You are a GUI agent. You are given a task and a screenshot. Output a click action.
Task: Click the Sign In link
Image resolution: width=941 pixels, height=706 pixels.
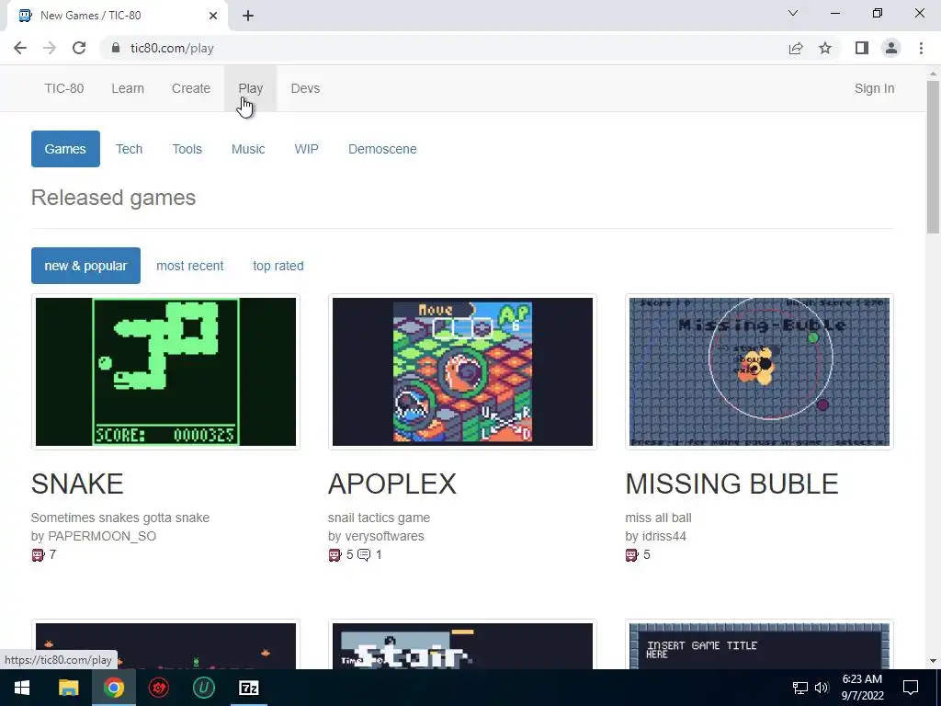[875, 88]
